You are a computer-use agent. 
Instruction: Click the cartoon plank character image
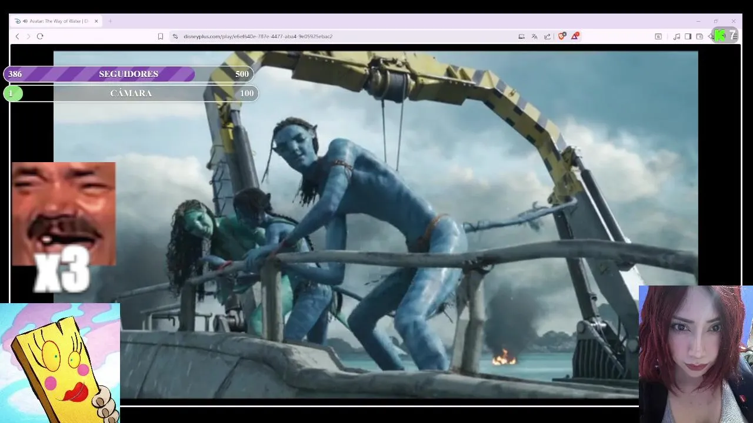60,363
